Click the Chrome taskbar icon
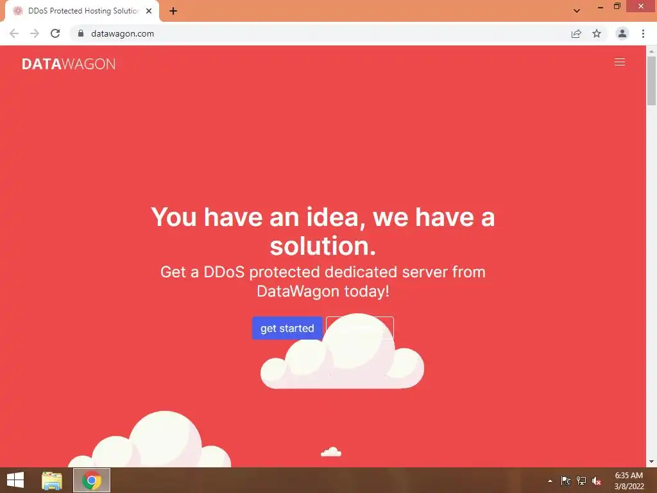 point(92,480)
